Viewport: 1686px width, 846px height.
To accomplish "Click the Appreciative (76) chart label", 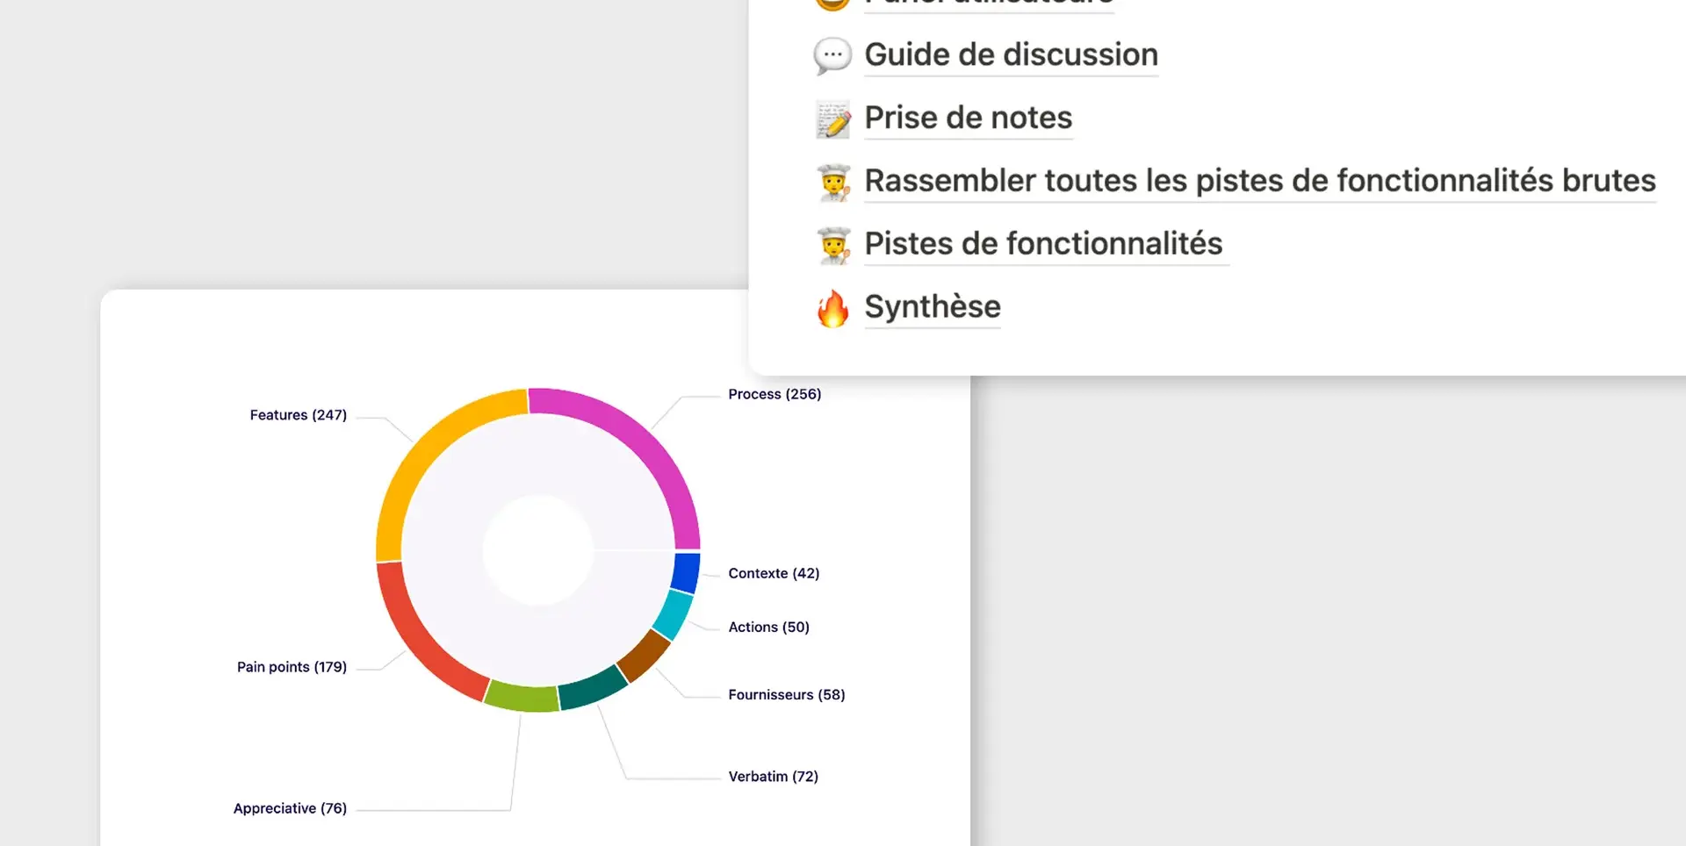I will tap(290, 808).
